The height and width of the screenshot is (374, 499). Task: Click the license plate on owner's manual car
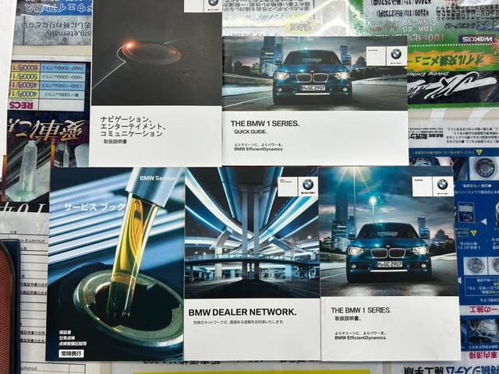coord(390,264)
